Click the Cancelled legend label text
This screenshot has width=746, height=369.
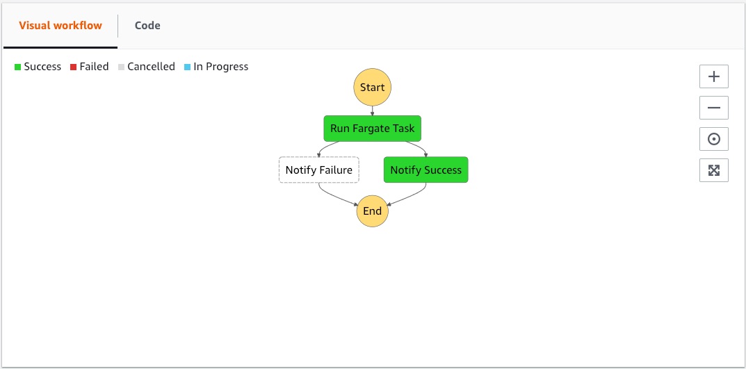(x=152, y=67)
